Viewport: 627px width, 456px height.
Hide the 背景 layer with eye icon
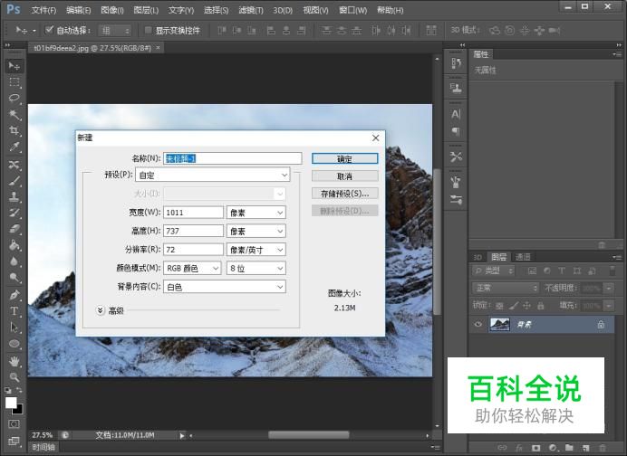(x=477, y=325)
